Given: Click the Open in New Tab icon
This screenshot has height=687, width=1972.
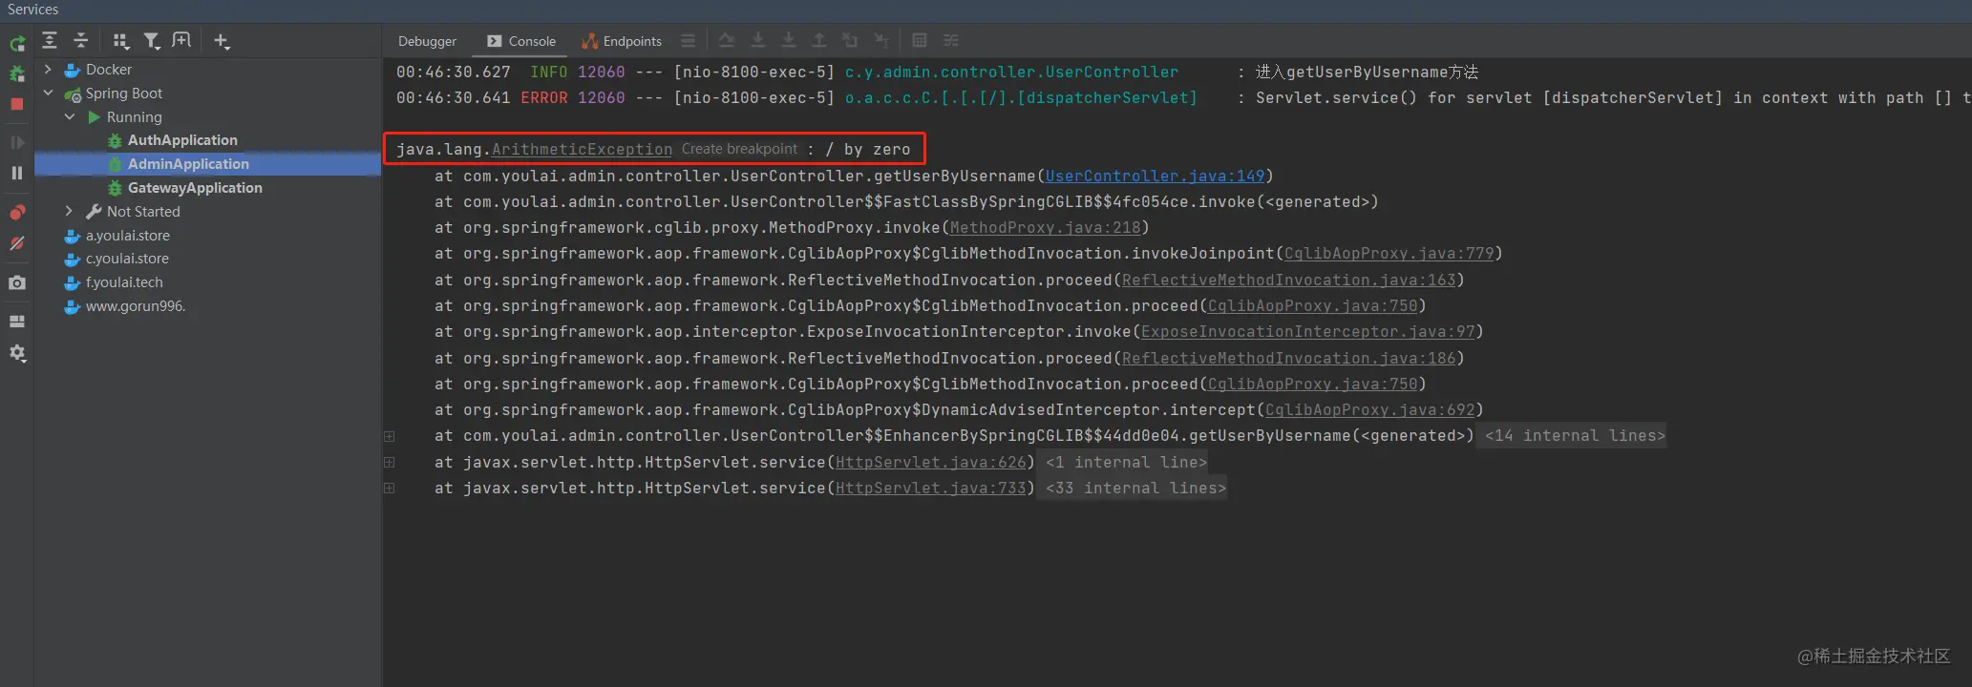Looking at the screenshot, I should (x=181, y=40).
